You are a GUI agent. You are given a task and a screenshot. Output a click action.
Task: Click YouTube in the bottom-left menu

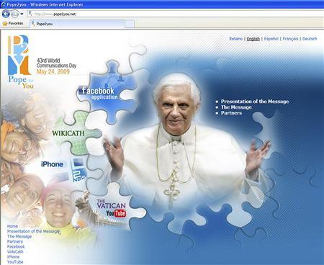click(x=15, y=262)
